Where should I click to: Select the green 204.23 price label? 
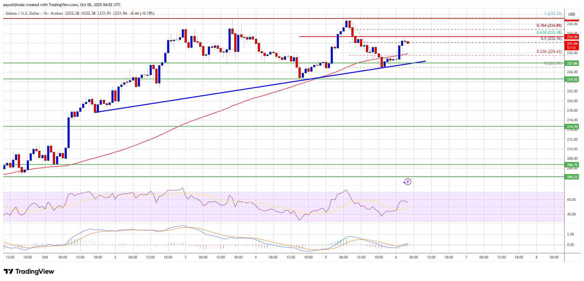point(572,177)
